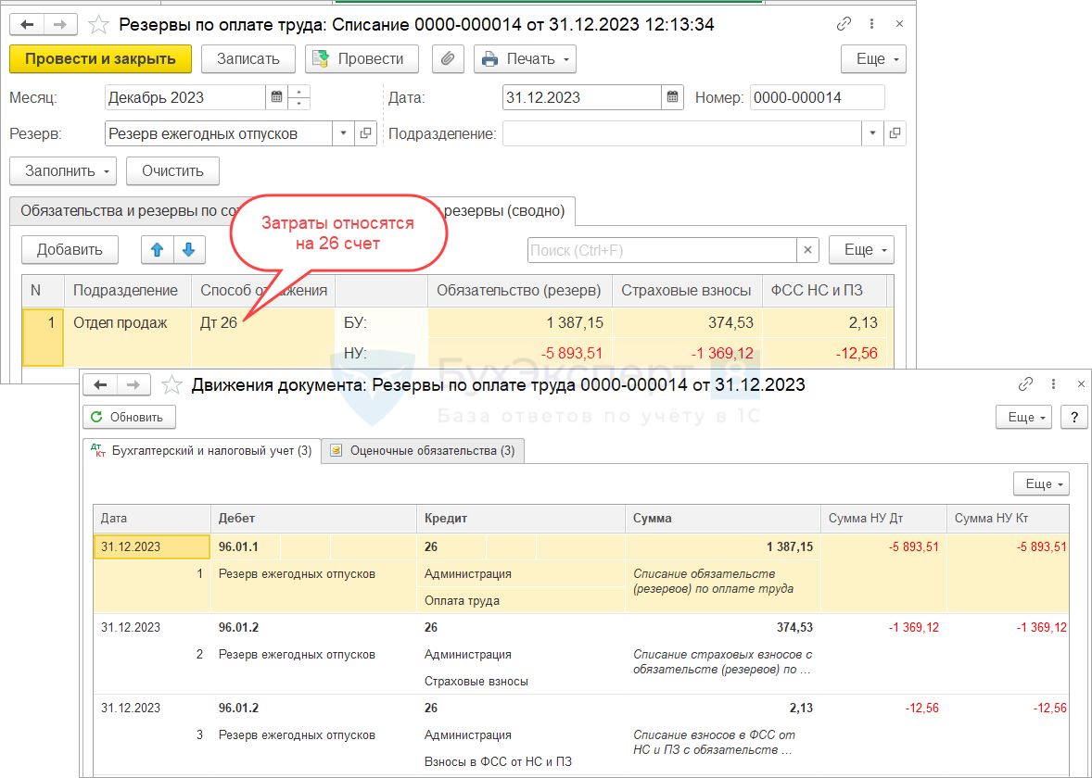Move row down with blue arrow
Image resolution: width=1092 pixels, height=778 pixels.
(x=188, y=249)
